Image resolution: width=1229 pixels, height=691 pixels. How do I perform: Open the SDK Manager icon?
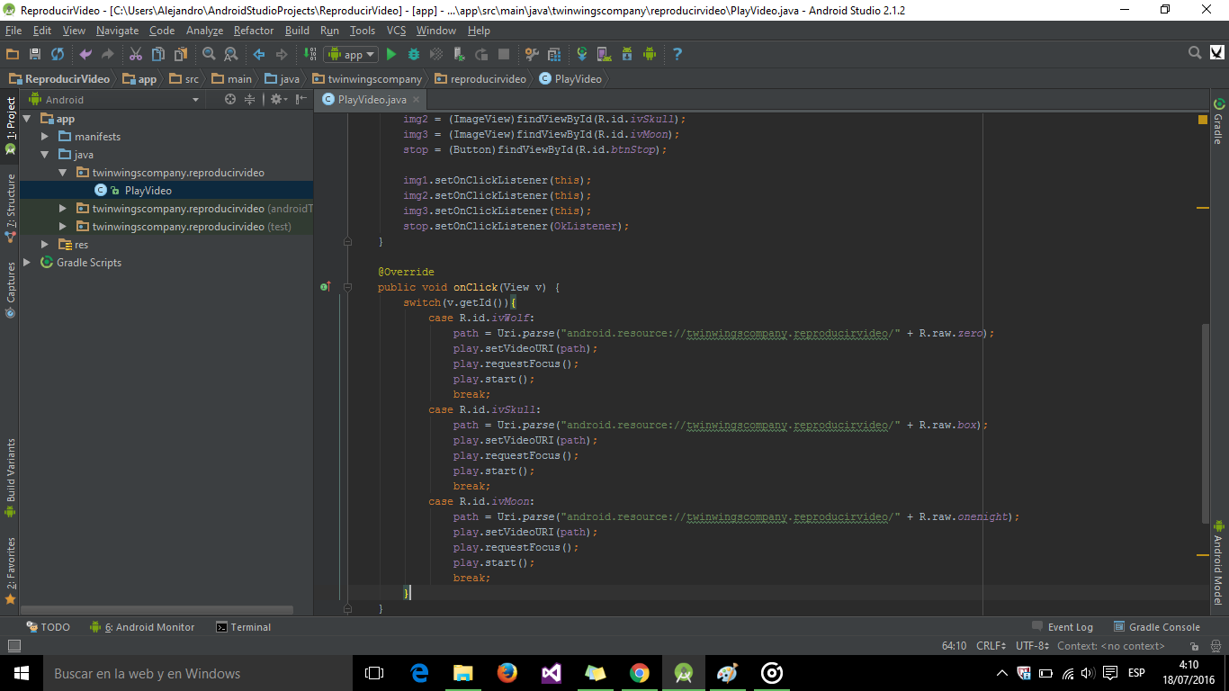click(627, 54)
